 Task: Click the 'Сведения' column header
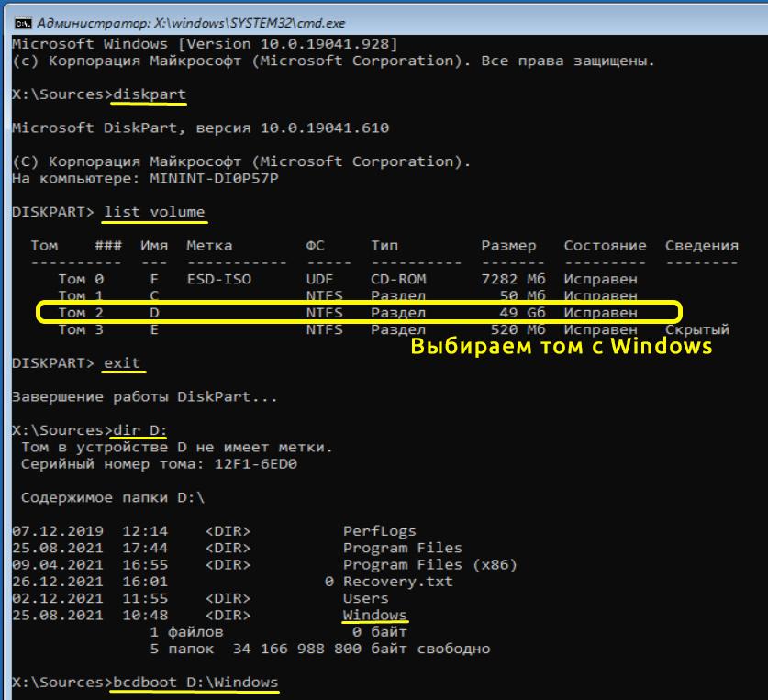[701, 246]
